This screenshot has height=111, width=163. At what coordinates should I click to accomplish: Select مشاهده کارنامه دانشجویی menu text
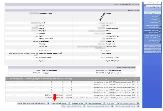(154, 42)
